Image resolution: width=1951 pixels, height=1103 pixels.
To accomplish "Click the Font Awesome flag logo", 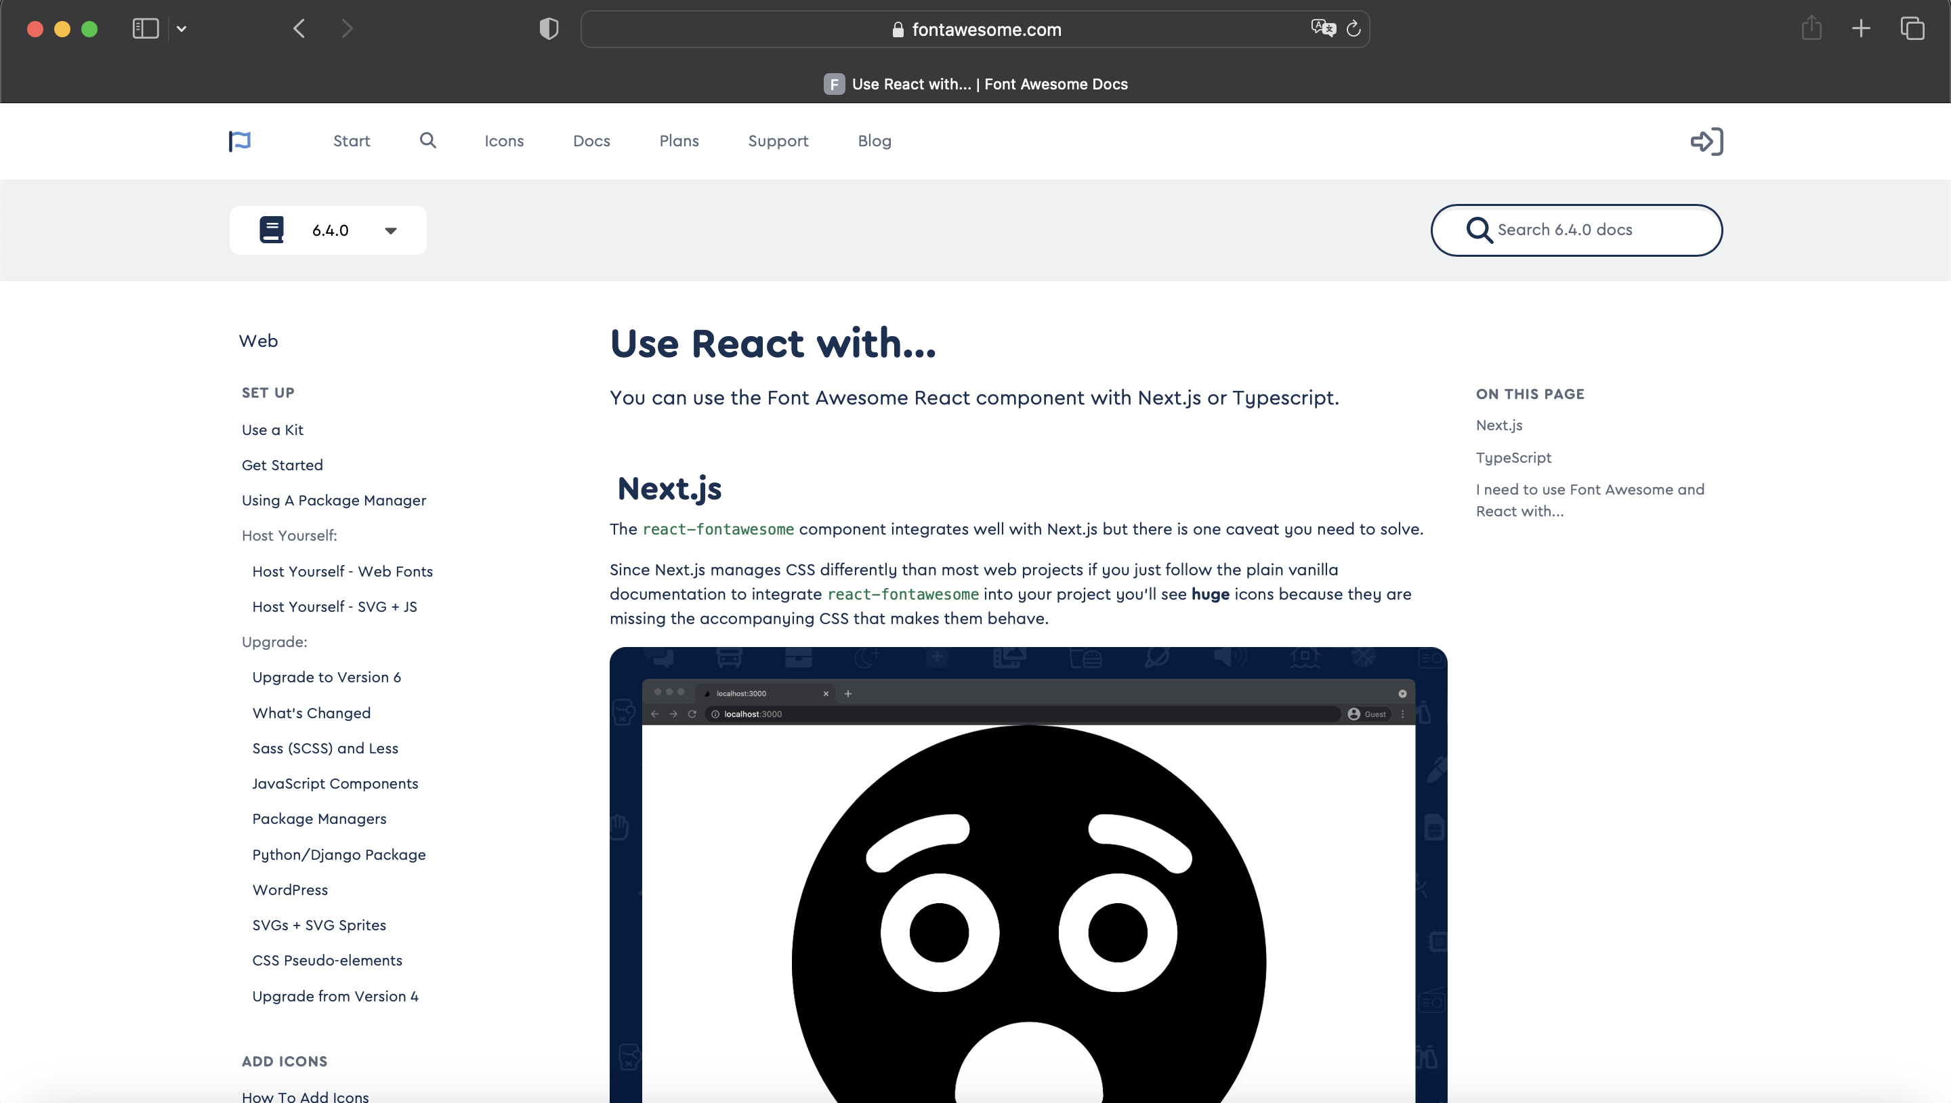I will click(239, 141).
